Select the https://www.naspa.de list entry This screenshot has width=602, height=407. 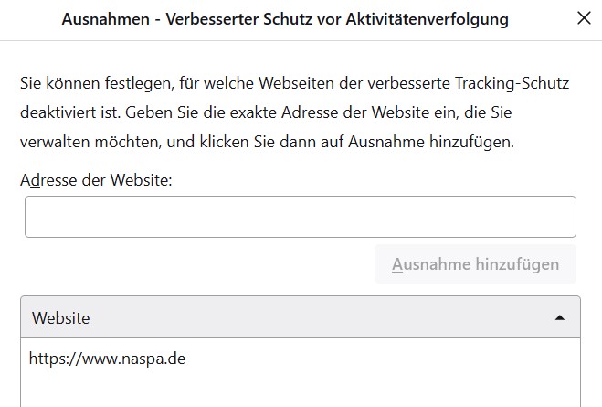click(108, 359)
